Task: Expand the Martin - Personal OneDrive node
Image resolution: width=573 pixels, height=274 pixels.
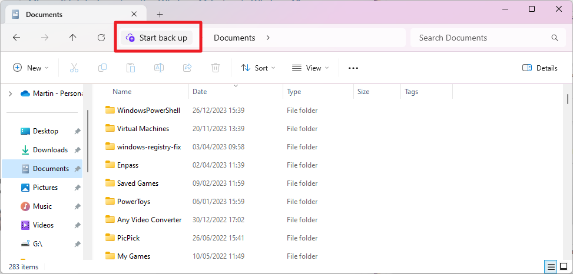Action: coord(10,93)
